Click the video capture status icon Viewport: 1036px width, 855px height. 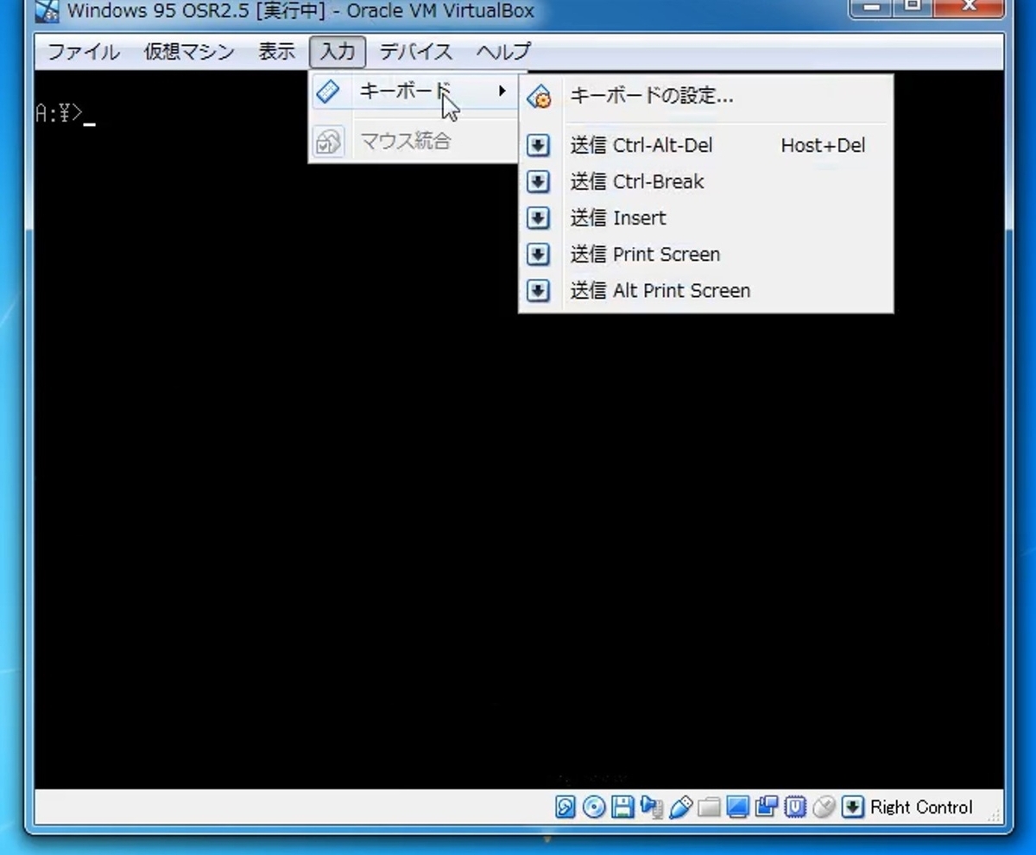pos(766,807)
